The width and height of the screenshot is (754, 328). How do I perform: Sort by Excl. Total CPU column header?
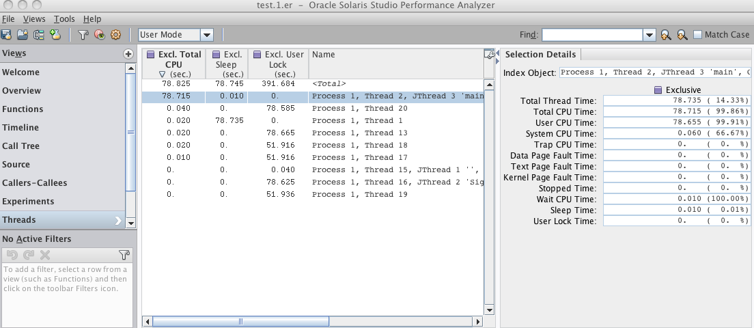(174, 64)
